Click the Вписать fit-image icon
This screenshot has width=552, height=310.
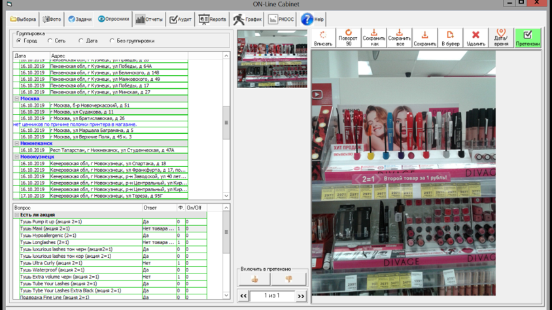(x=323, y=38)
